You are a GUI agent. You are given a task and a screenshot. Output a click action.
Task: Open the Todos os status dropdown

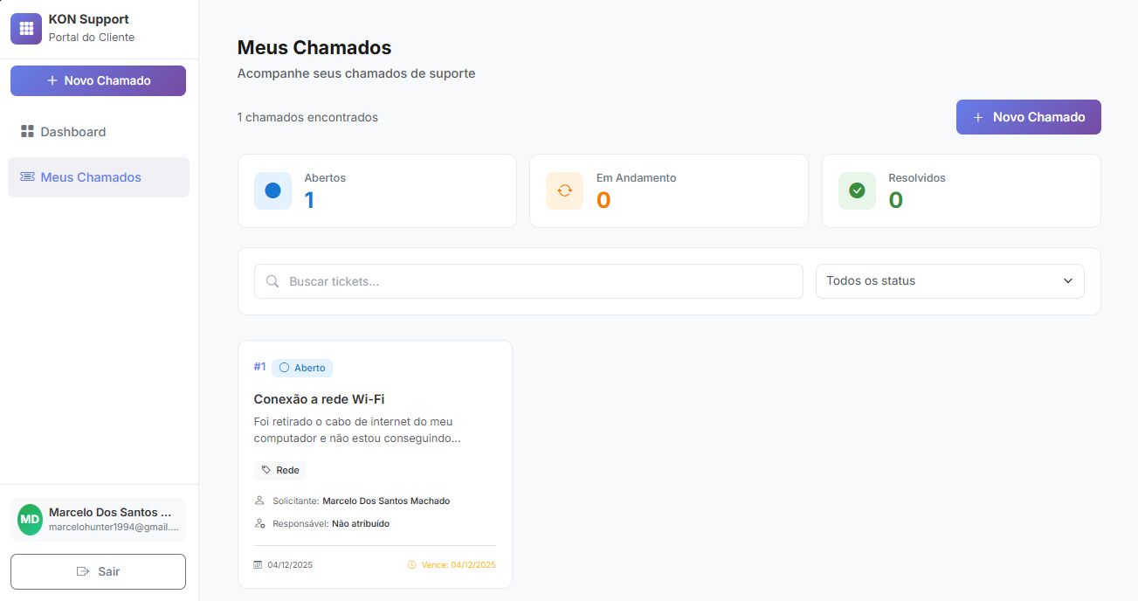948,281
